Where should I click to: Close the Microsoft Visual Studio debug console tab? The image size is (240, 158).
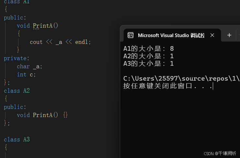point(212,35)
